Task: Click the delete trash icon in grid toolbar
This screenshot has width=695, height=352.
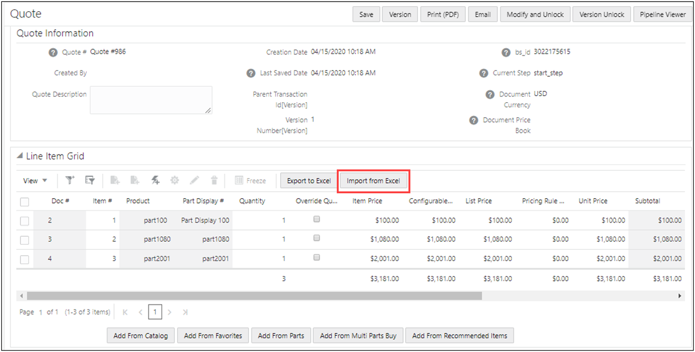Action: pos(214,181)
